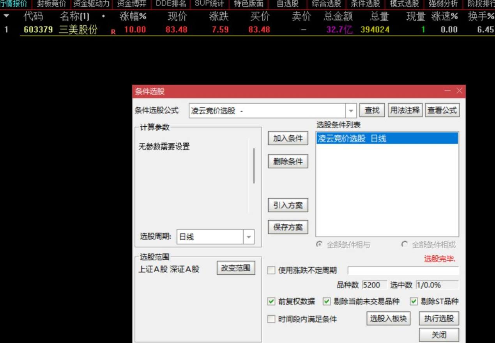Click the 涨幅% column header

tap(133, 17)
